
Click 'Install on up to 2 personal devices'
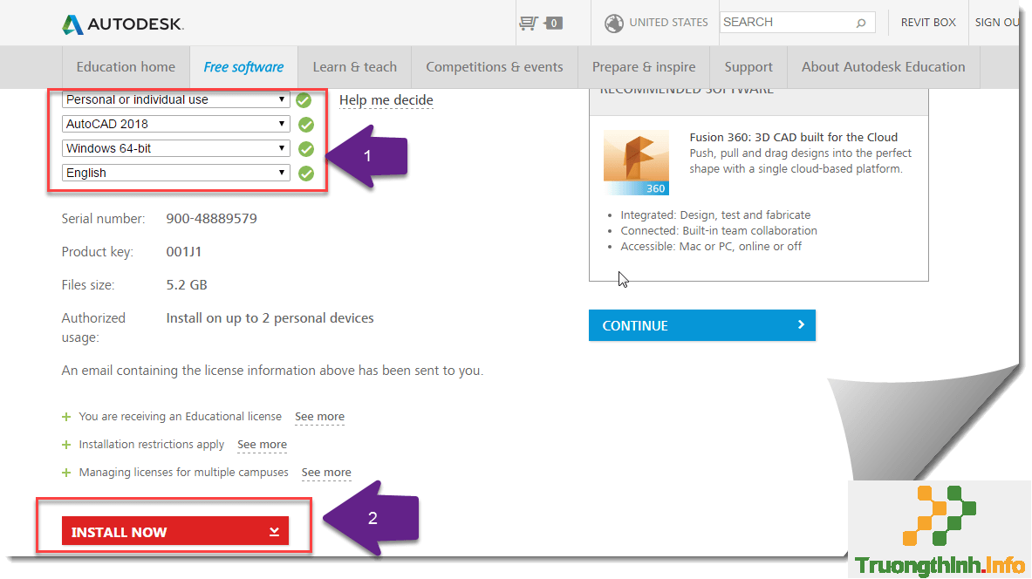click(270, 318)
